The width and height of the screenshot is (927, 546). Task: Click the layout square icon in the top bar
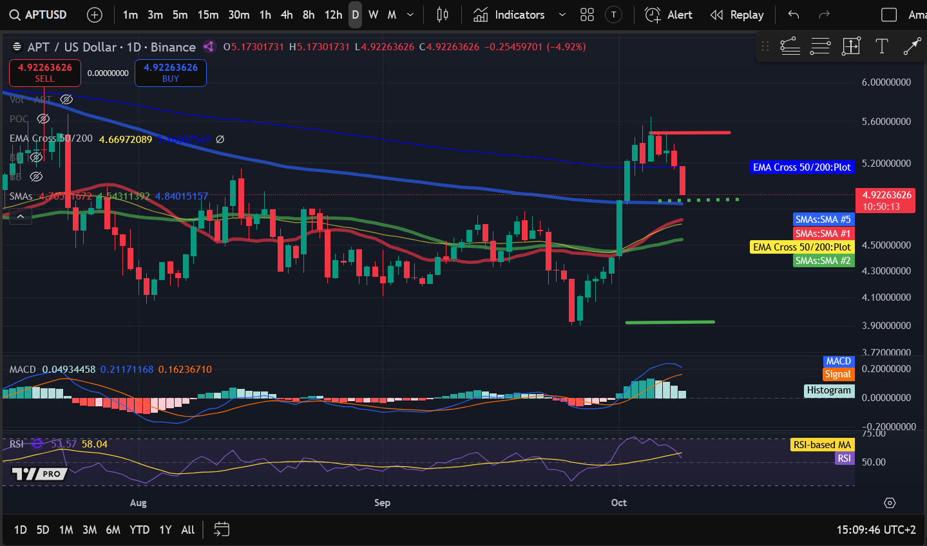click(889, 15)
